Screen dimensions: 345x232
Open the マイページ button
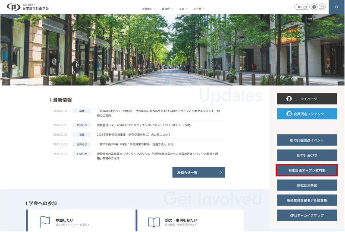click(307, 99)
